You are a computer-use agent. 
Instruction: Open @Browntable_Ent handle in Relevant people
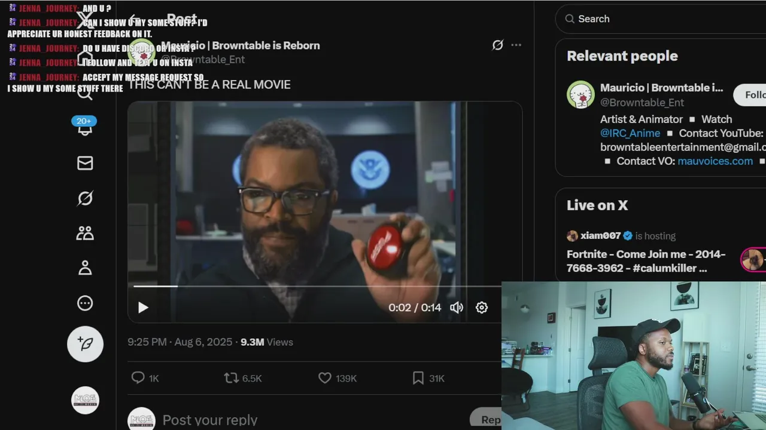click(642, 103)
